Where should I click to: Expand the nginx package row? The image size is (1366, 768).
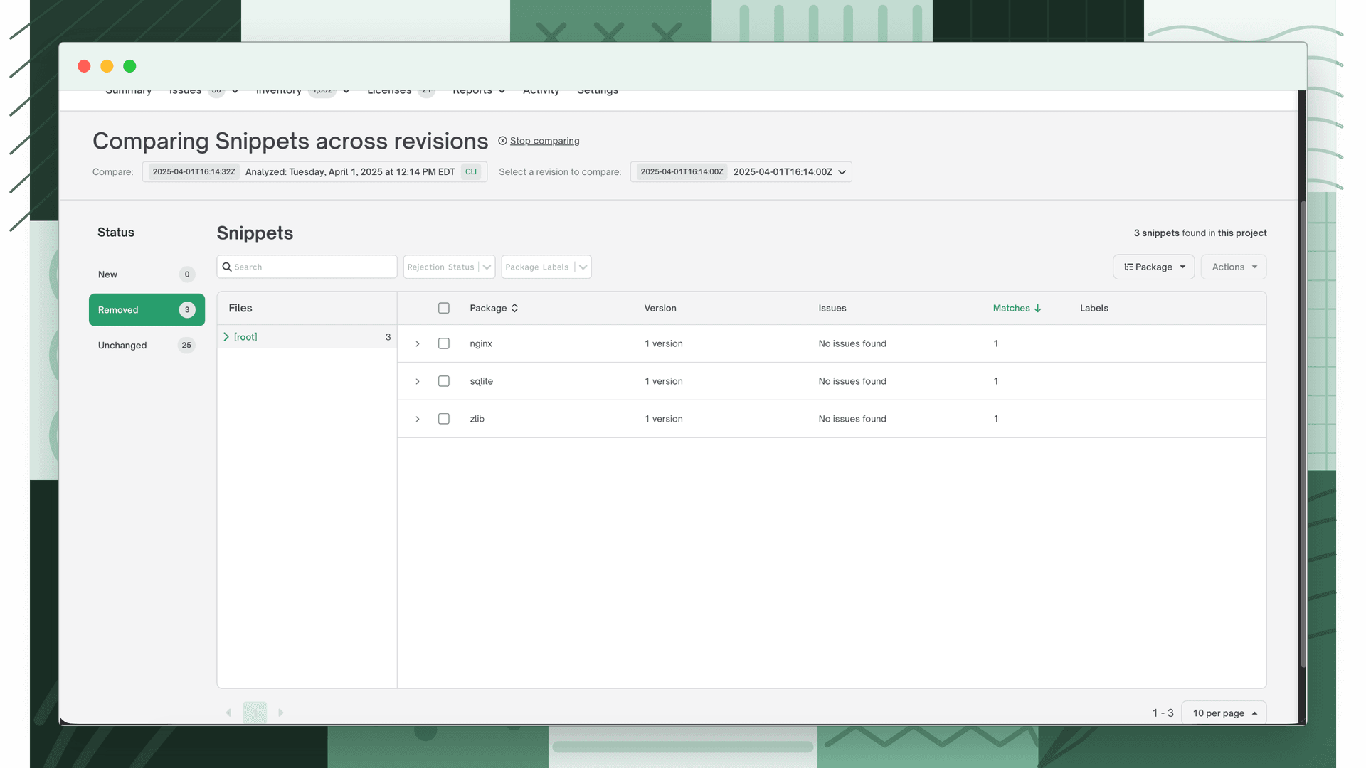(418, 343)
